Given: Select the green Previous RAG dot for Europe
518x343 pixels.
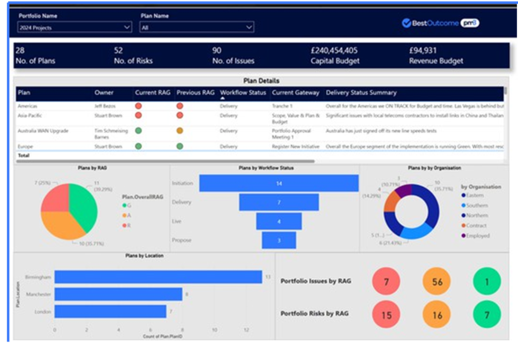Looking at the screenshot, I should [179, 146].
